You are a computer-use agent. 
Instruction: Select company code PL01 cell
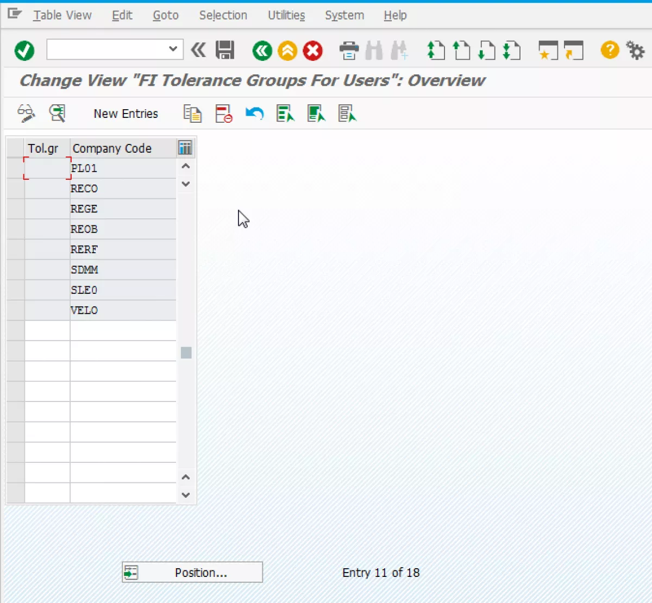(x=123, y=168)
